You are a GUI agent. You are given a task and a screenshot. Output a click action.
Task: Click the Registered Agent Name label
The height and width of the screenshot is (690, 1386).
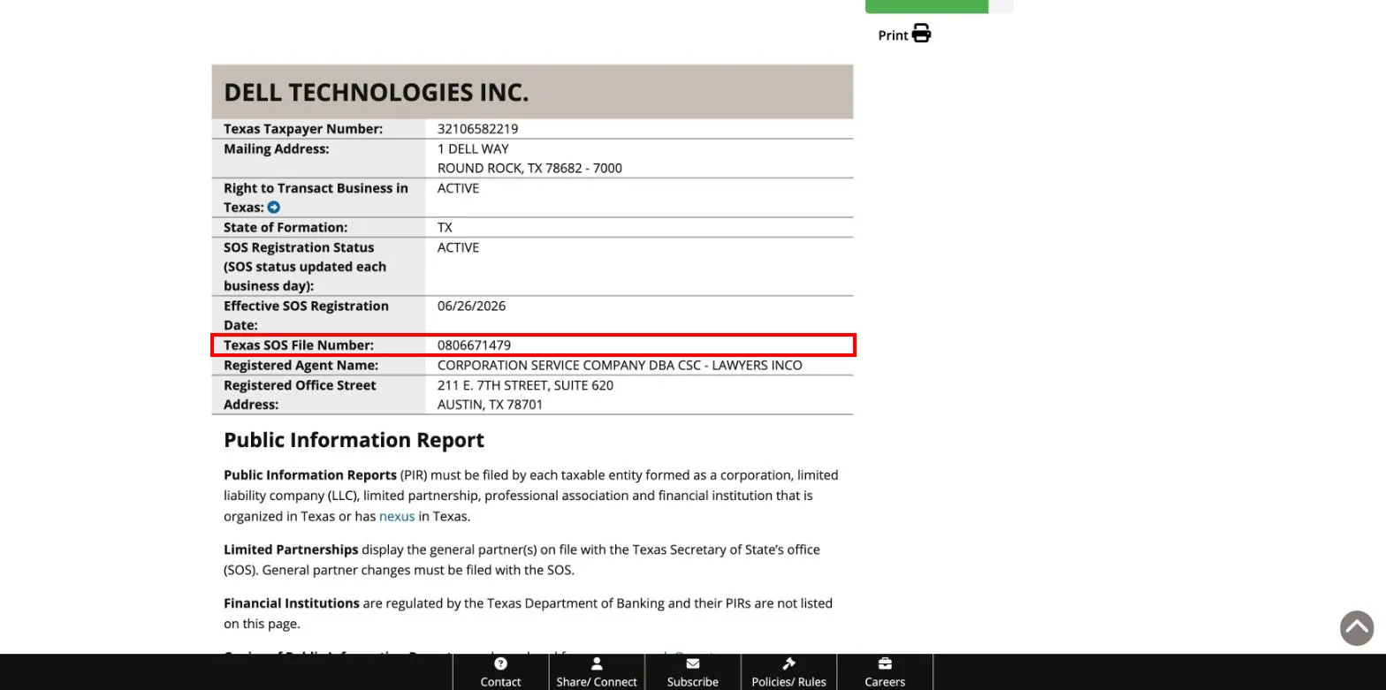click(301, 366)
